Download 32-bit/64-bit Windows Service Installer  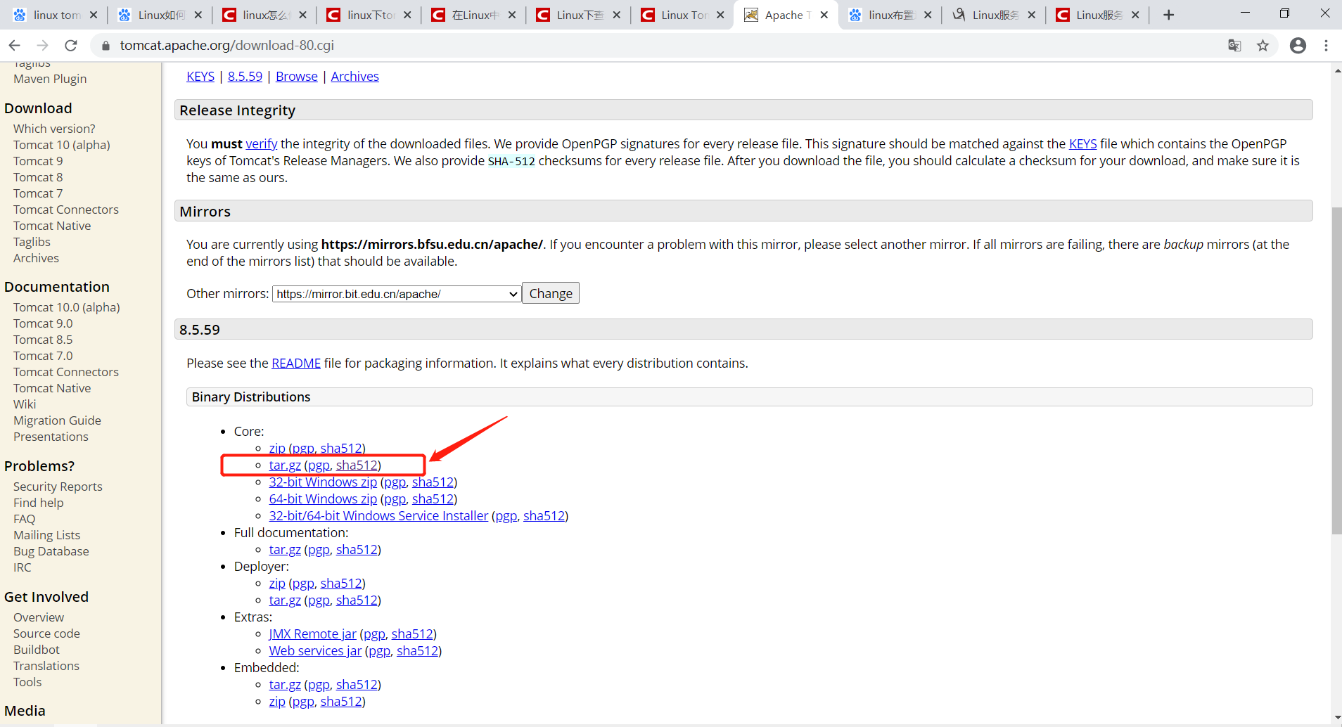(378, 516)
